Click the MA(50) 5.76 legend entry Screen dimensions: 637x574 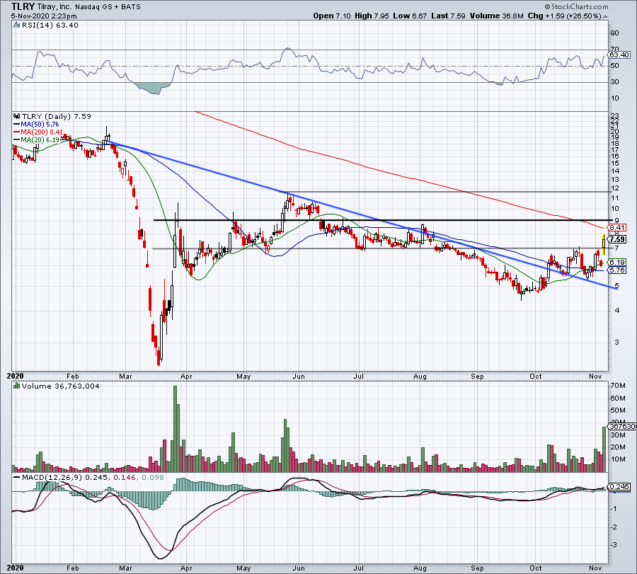(x=37, y=125)
